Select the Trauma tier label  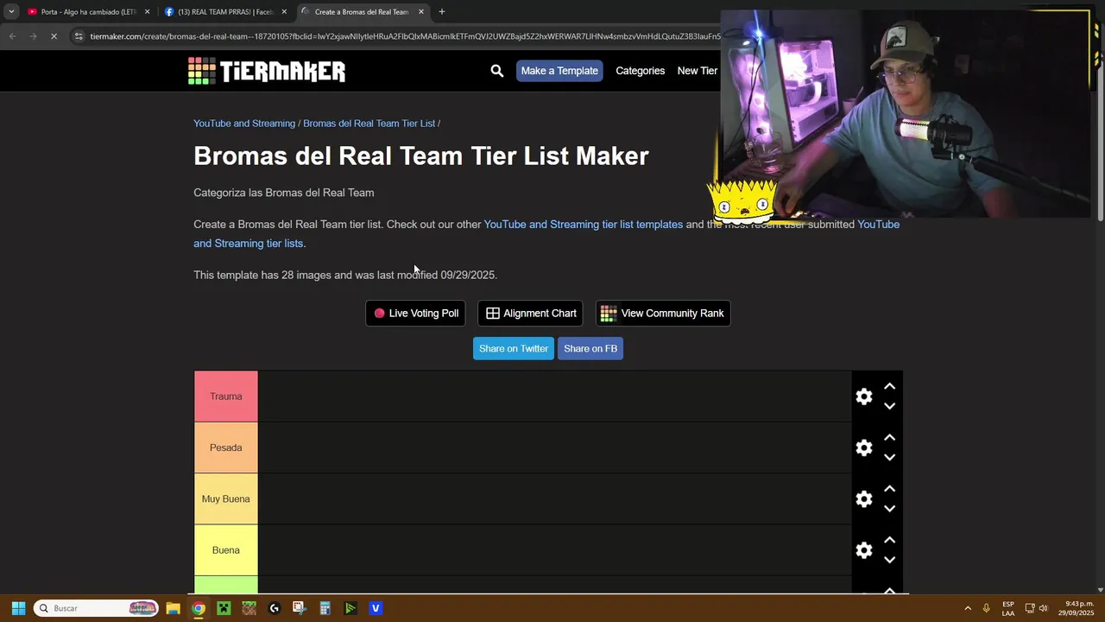(x=226, y=397)
